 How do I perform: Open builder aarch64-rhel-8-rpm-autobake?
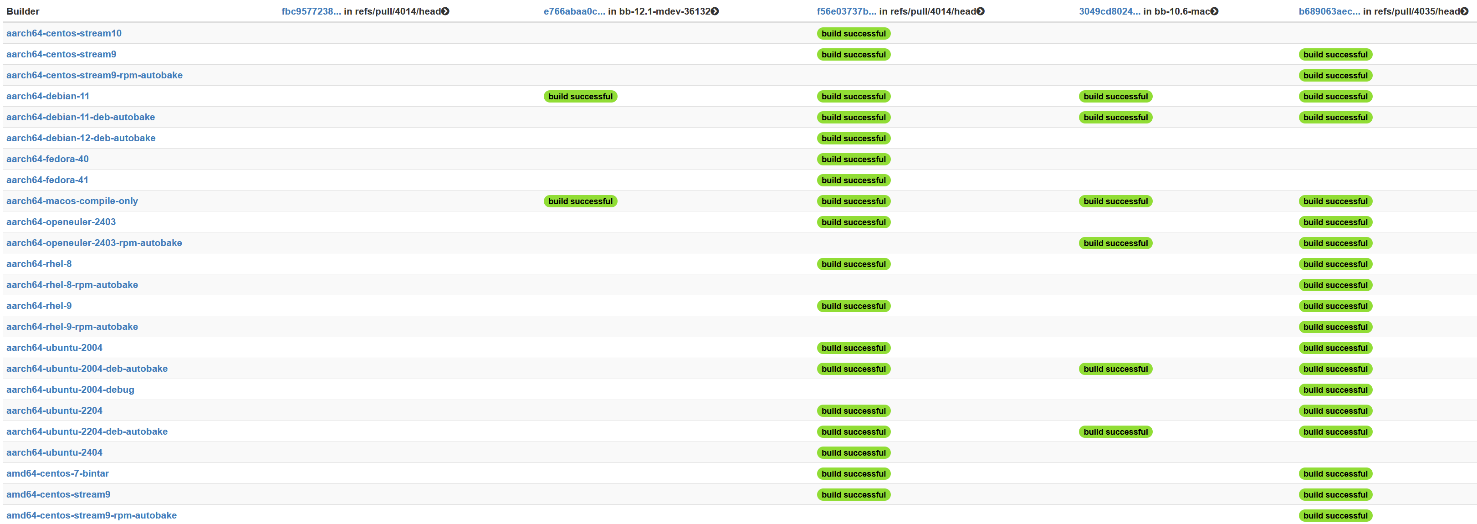point(72,285)
